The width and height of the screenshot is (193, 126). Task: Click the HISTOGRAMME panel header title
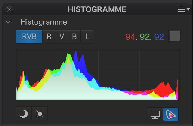pyautogui.click(x=97, y=9)
